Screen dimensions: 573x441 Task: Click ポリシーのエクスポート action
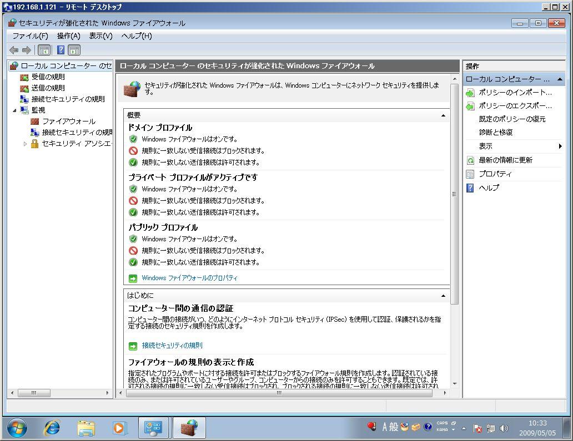coord(515,105)
